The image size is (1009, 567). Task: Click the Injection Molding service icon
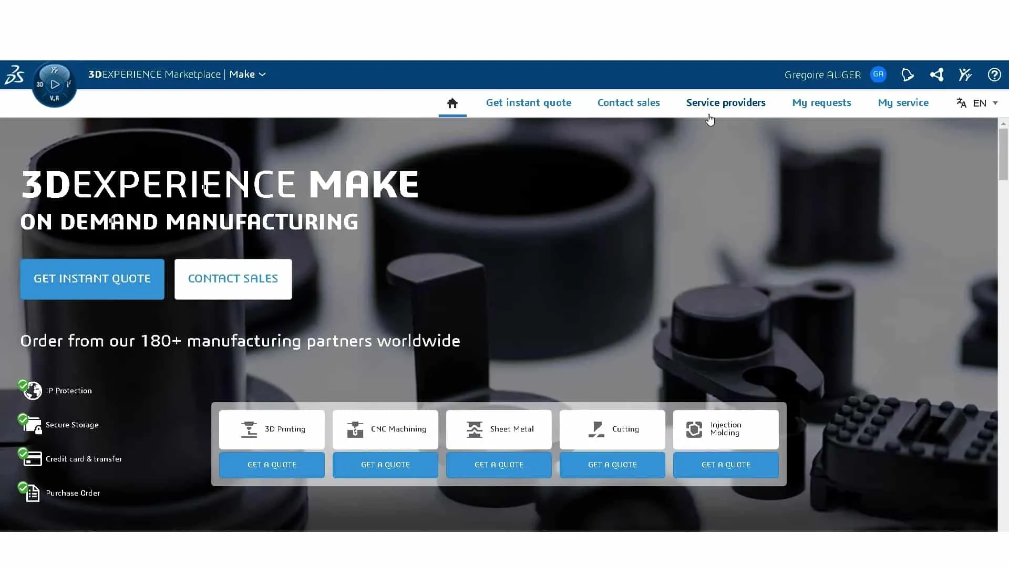(x=694, y=429)
